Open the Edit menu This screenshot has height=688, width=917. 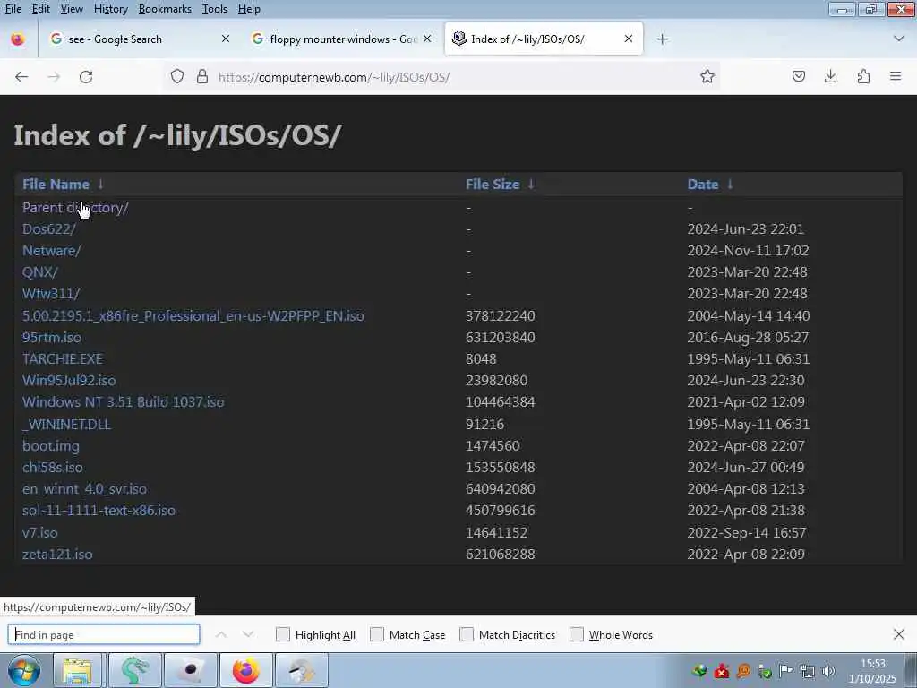[x=41, y=9]
